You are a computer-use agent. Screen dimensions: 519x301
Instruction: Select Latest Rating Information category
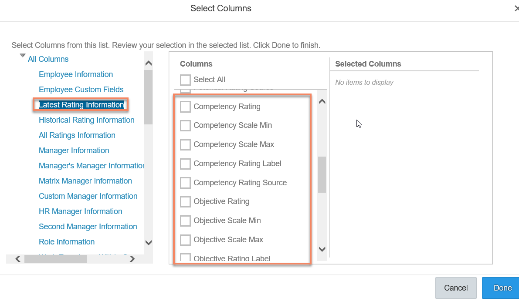(x=81, y=105)
